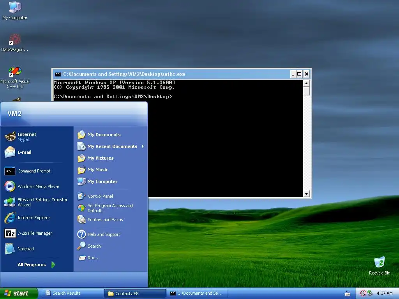Open Command Prompt in Start menu
399x299 pixels.
pyautogui.click(x=37, y=171)
